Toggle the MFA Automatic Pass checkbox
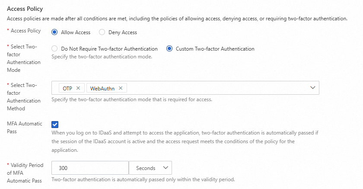 pyautogui.click(x=55, y=125)
